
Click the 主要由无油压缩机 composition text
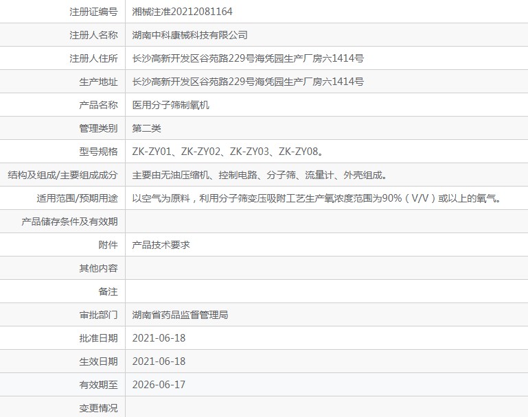[x=260, y=175]
